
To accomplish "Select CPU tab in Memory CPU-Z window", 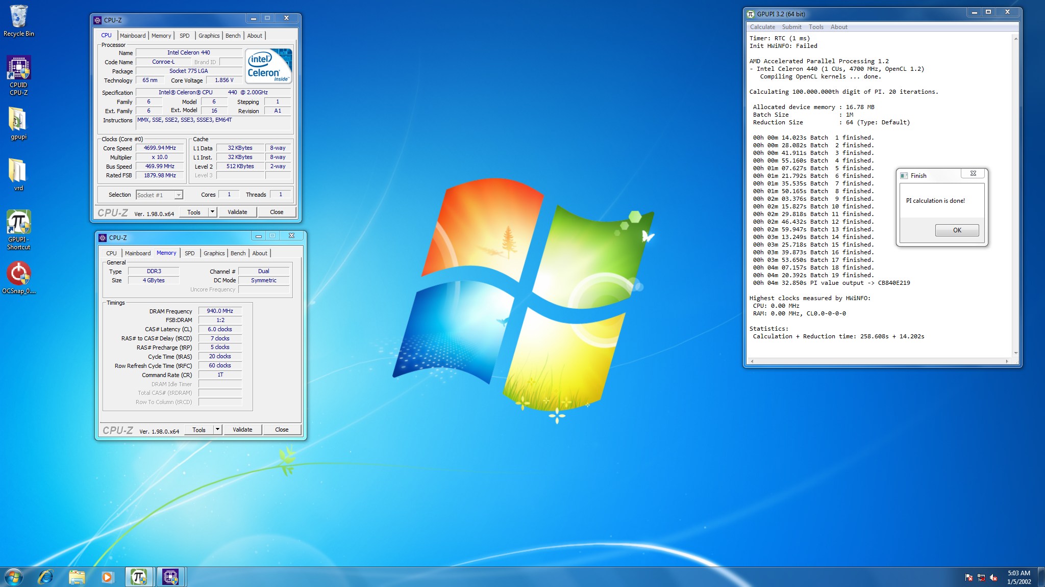I will coord(111,253).
